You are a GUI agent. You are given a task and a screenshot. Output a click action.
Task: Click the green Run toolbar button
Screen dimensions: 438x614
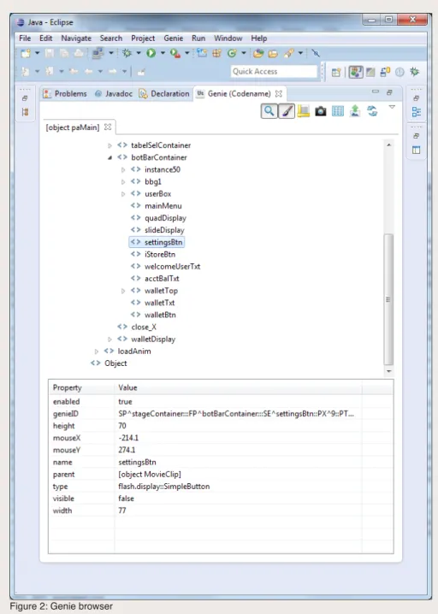(151, 53)
